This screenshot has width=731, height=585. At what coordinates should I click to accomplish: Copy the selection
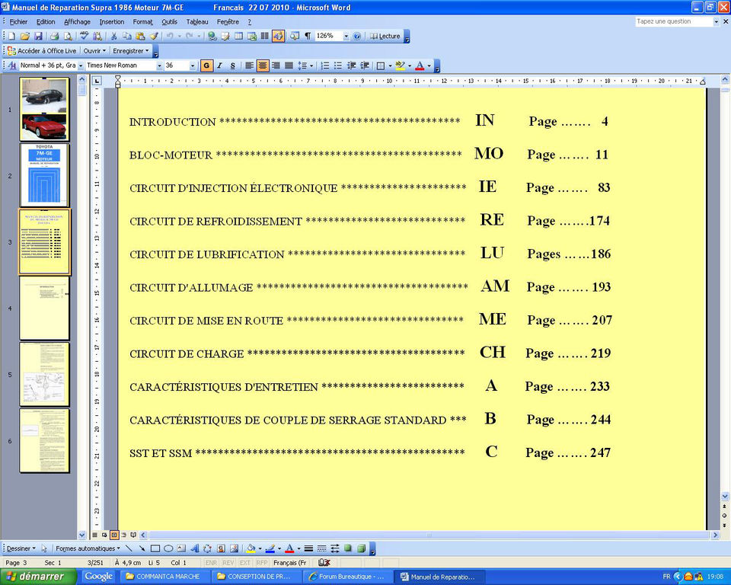[127, 36]
